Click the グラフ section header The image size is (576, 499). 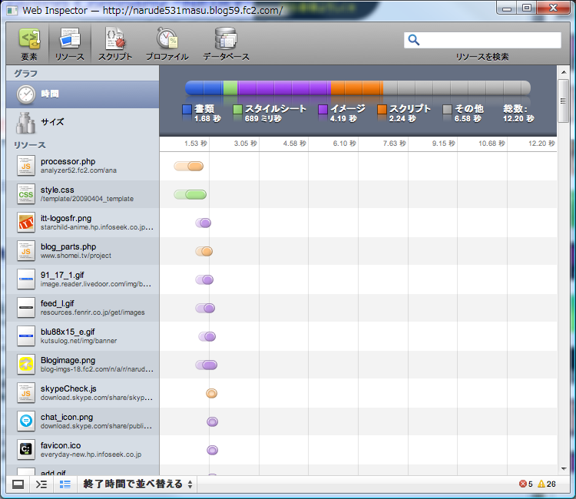(x=25, y=74)
